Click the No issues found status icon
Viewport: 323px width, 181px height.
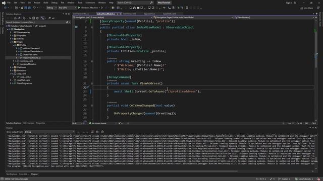pyautogui.click(x=90, y=123)
